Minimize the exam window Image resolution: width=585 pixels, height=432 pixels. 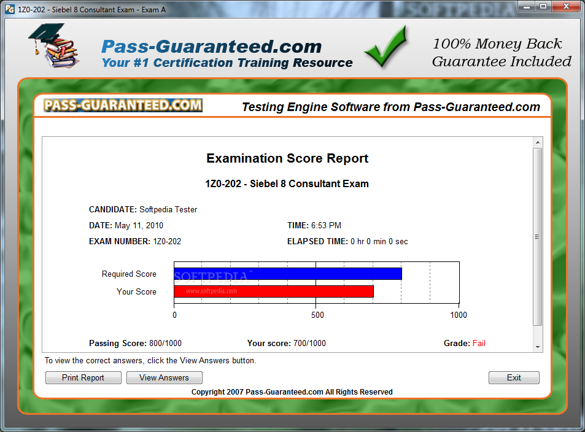[x=527, y=6]
